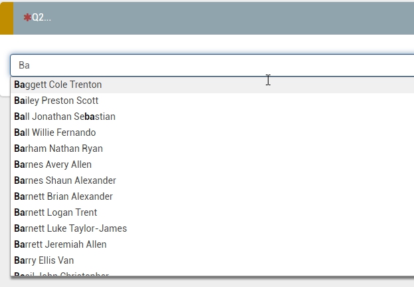The height and width of the screenshot is (287, 414).
Task: Choose Barnett Brian Alexander entry
Action: [x=63, y=196]
